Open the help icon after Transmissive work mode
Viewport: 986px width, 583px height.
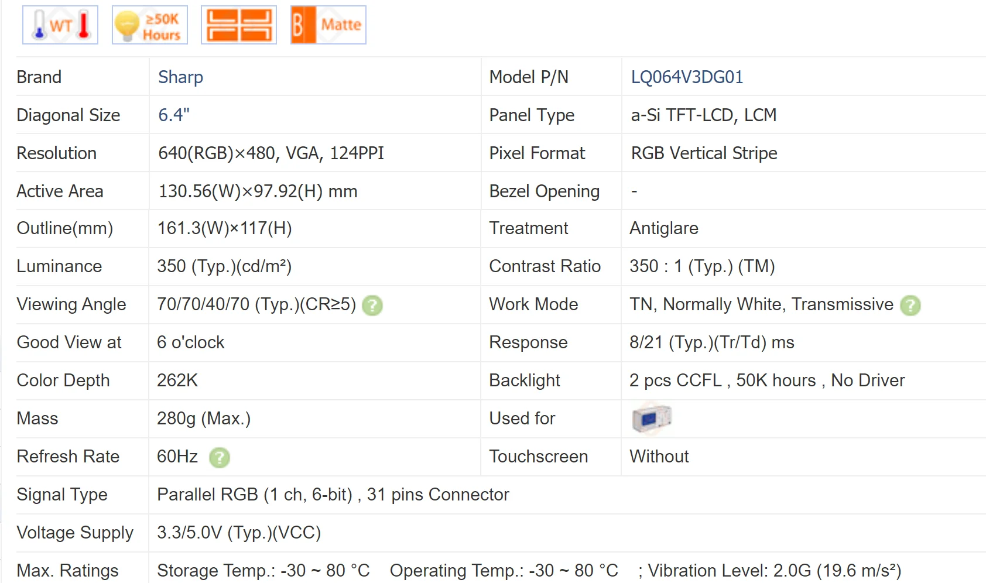tap(910, 306)
